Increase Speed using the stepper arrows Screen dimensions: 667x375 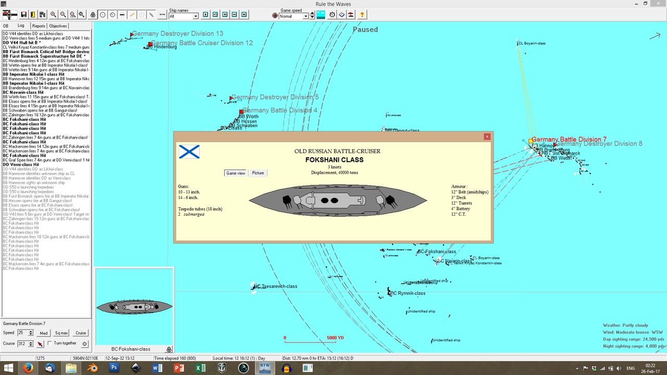pyautogui.click(x=30, y=331)
